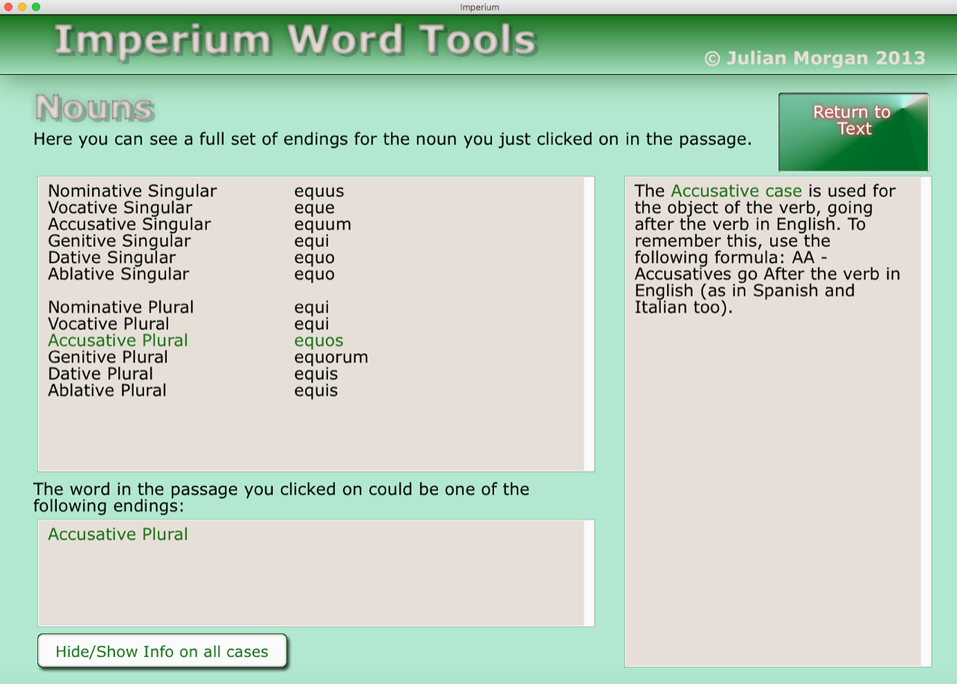Screen dimensions: 957x684
Task: Click the word form equus
Action: (x=319, y=191)
